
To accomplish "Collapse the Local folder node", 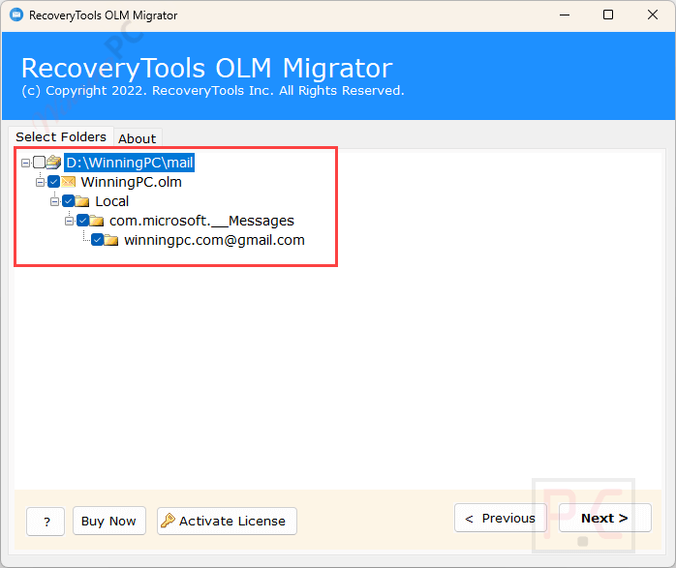I will (55, 201).
